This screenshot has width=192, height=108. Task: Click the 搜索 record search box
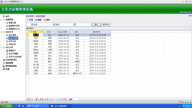(x=73, y=99)
